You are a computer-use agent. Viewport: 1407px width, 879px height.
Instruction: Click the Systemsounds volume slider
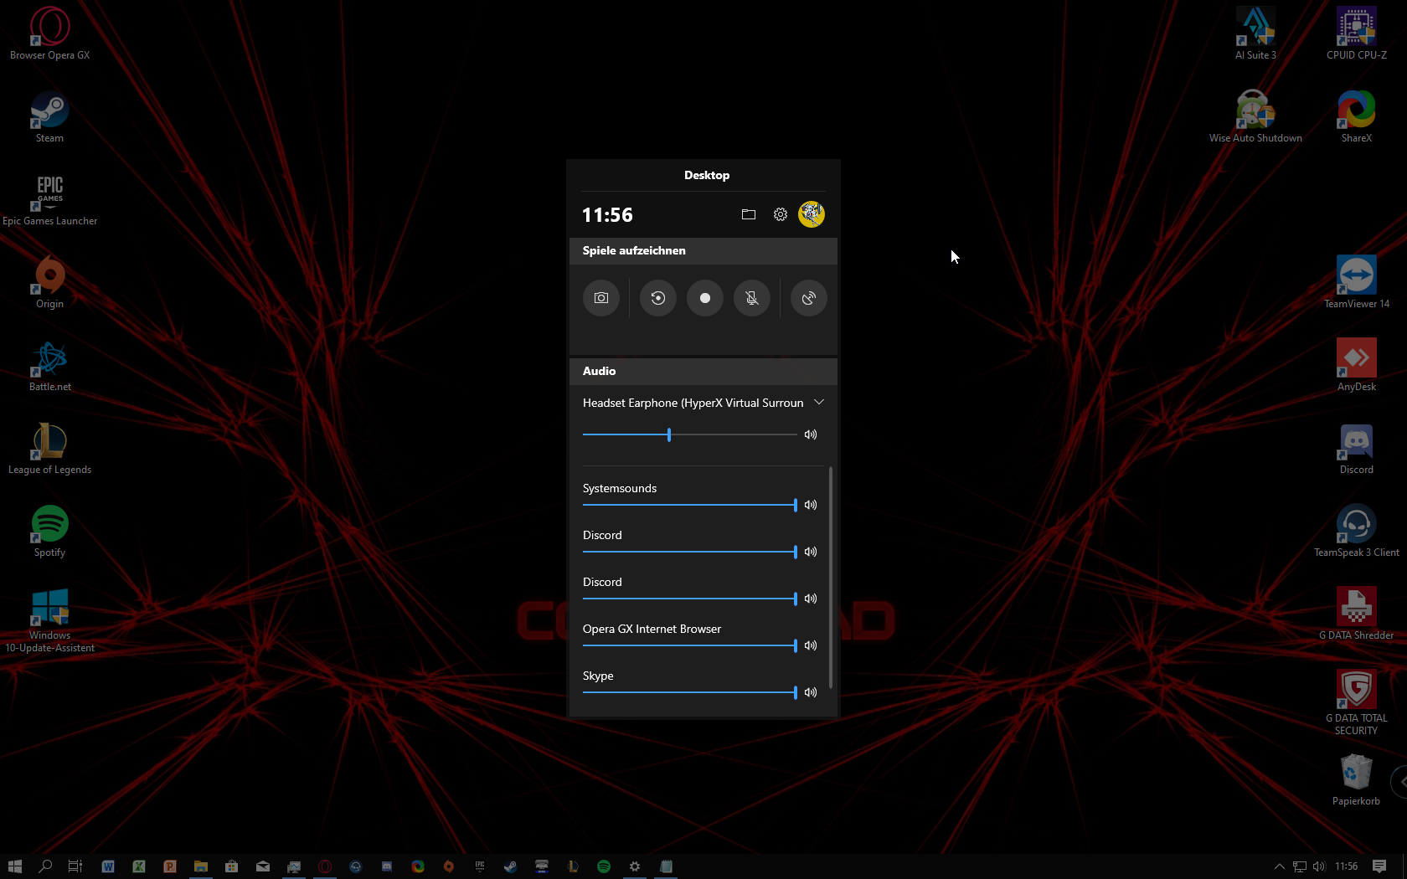coord(690,505)
